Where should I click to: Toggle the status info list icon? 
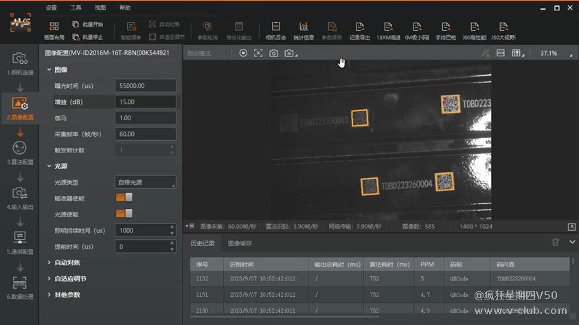click(x=190, y=226)
